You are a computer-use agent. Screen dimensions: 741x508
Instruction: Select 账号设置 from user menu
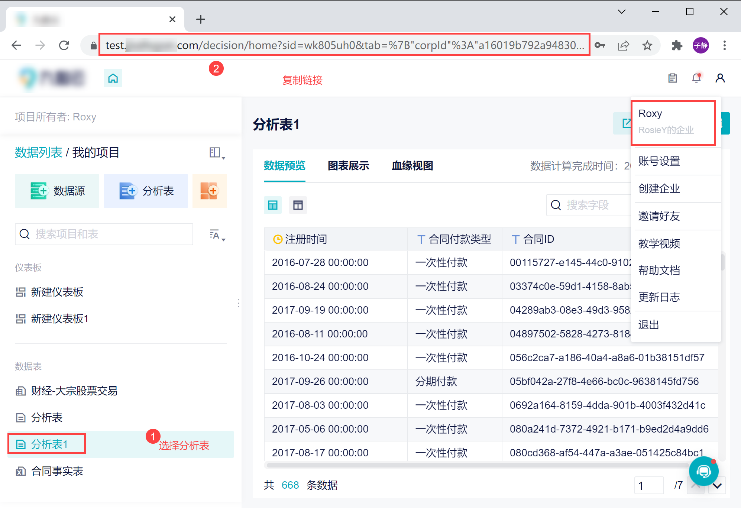tap(659, 161)
